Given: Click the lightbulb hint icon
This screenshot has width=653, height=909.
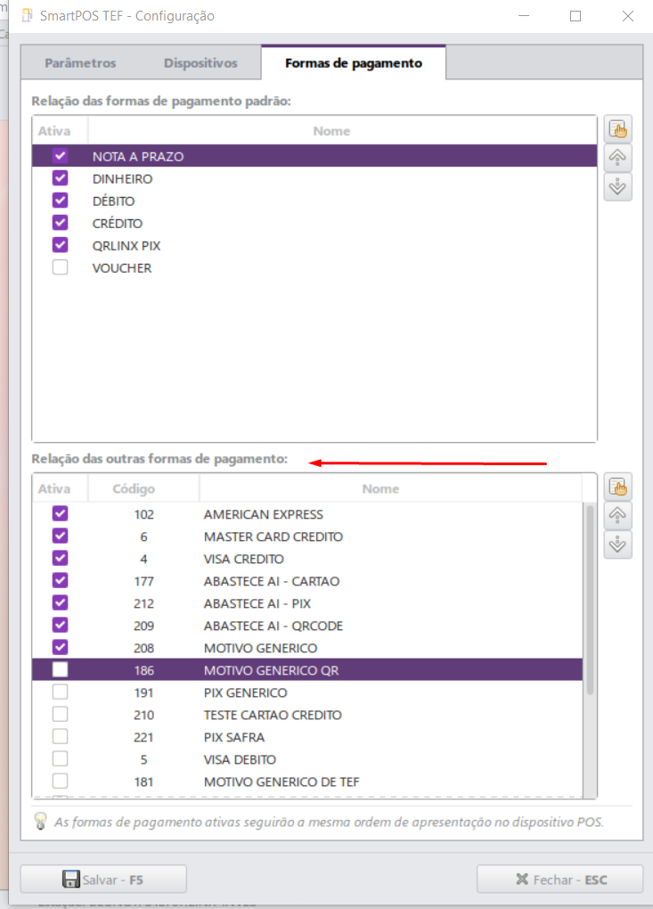Looking at the screenshot, I should 41,820.
